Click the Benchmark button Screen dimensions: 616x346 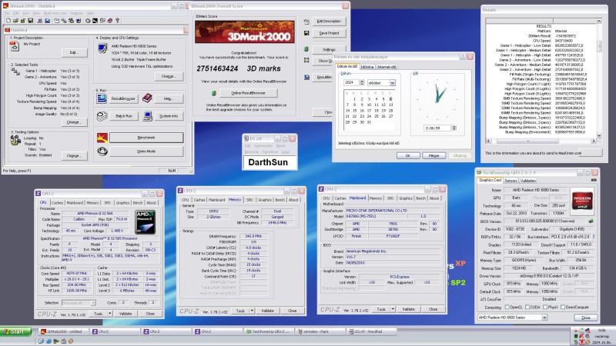point(146,138)
